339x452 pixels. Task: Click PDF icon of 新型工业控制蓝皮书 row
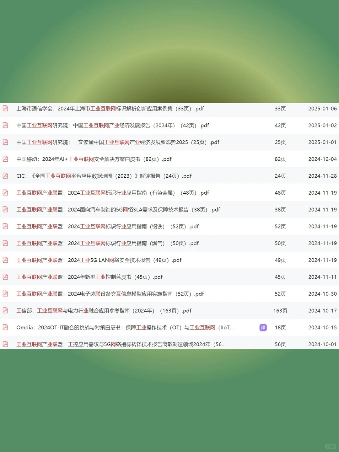click(x=5, y=277)
